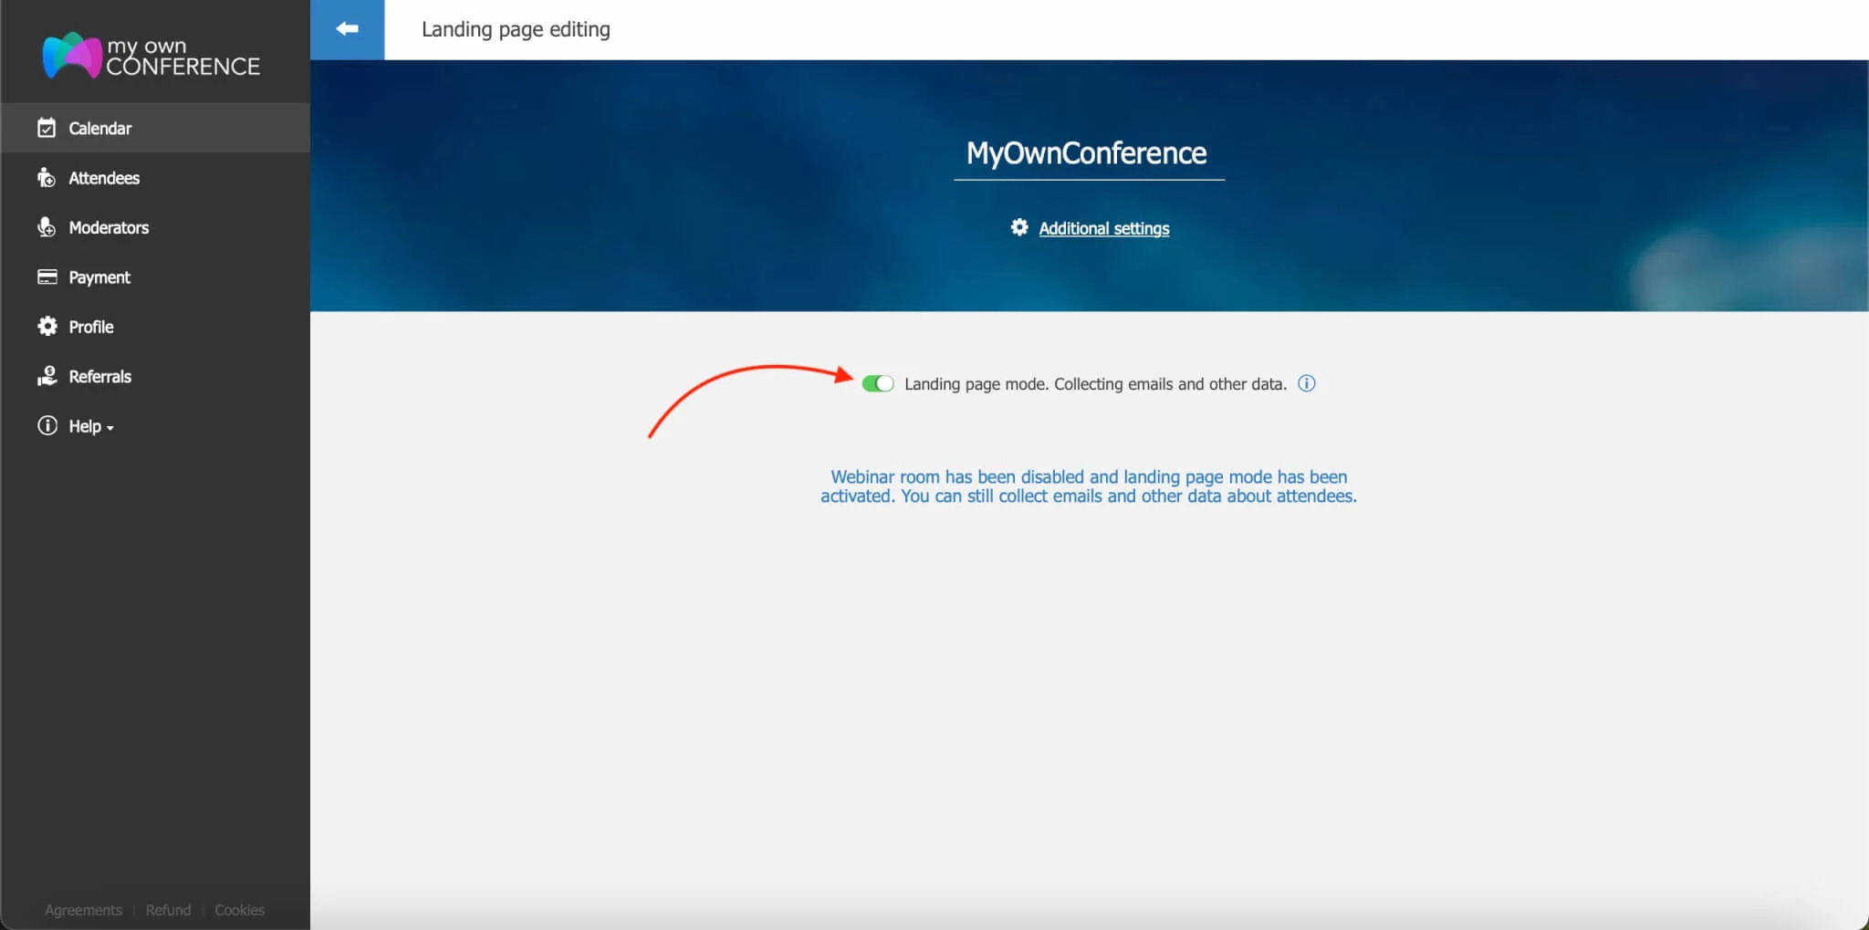Open Profile via the gear icon
This screenshot has height=930, width=1869.
pos(47,326)
